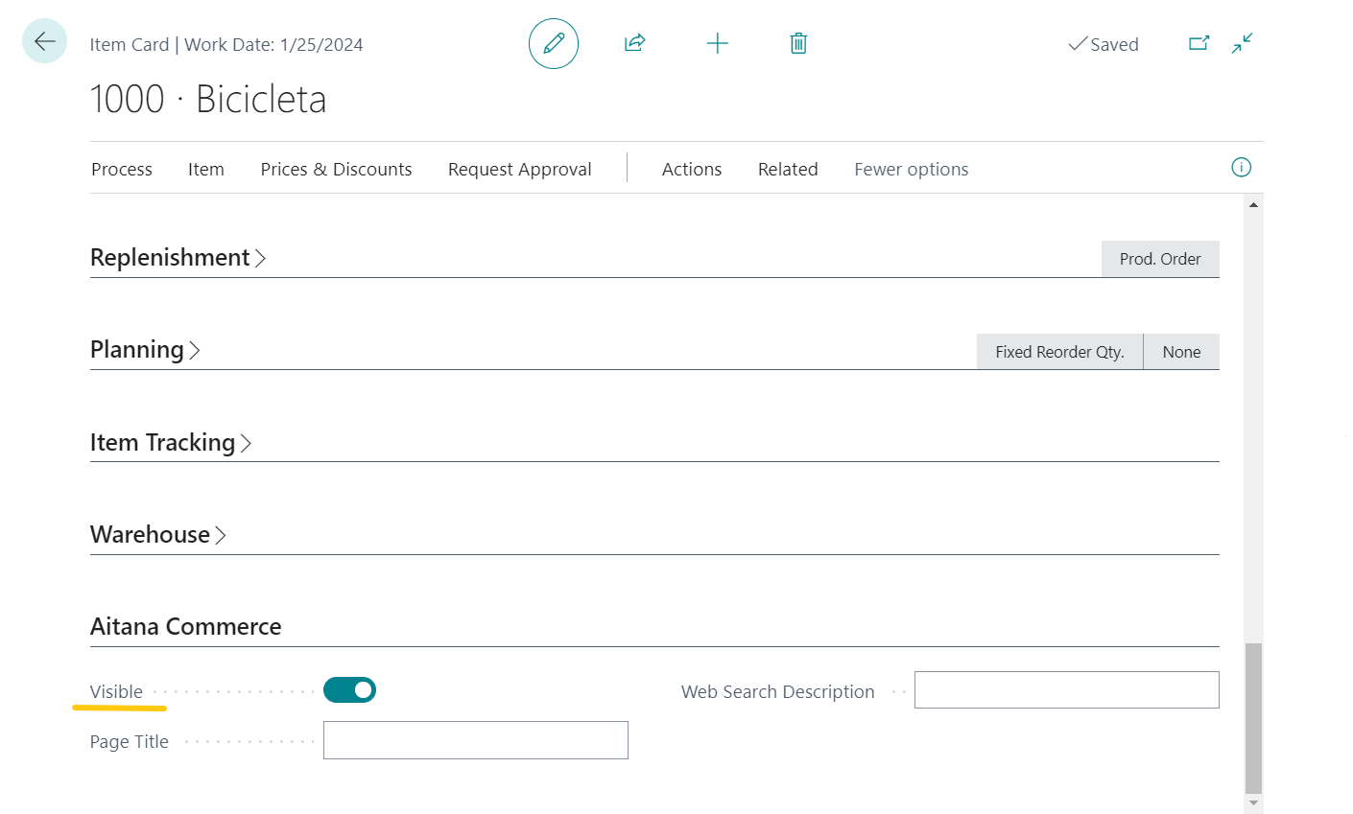Click the vertical scrollbar thumb

[1253, 719]
